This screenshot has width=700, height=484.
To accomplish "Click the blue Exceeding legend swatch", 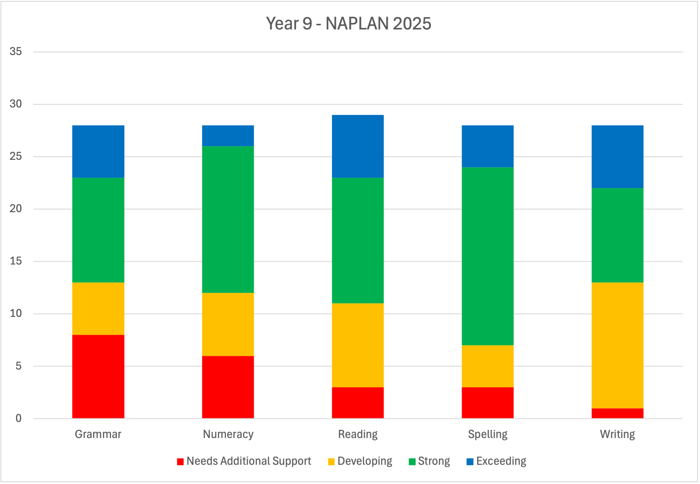I will click(470, 462).
